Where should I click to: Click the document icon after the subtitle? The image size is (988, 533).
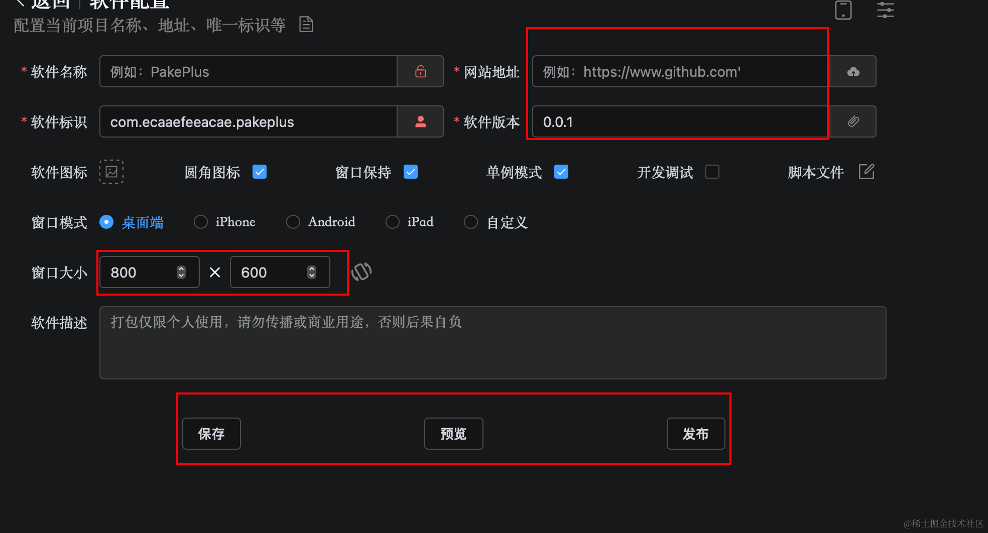(x=306, y=24)
